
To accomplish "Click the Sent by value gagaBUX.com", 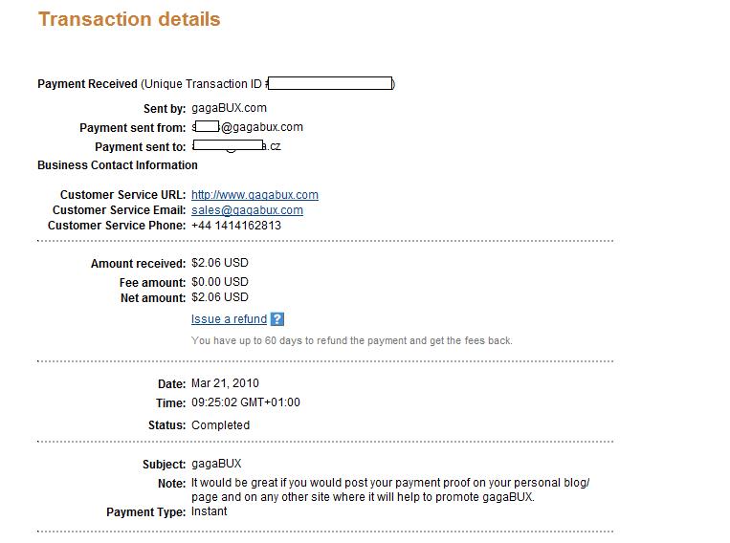I will coord(229,108).
